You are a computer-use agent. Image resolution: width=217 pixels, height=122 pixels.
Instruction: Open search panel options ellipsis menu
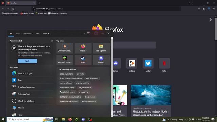tap(102, 33)
